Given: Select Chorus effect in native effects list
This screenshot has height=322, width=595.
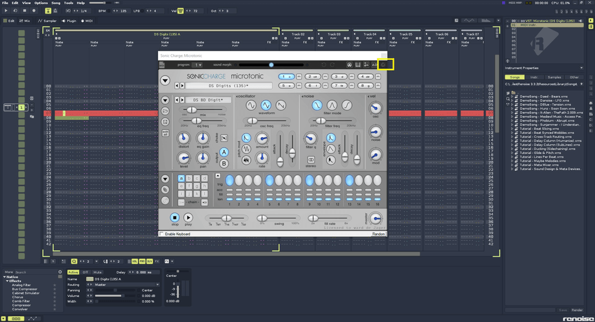Looking at the screenshot, I should tap(17, 297).
